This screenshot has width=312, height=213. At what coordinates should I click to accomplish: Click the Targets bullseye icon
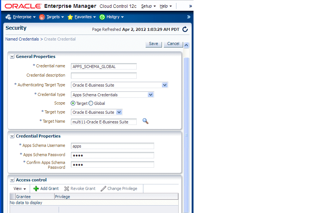[x=42, y=17]
